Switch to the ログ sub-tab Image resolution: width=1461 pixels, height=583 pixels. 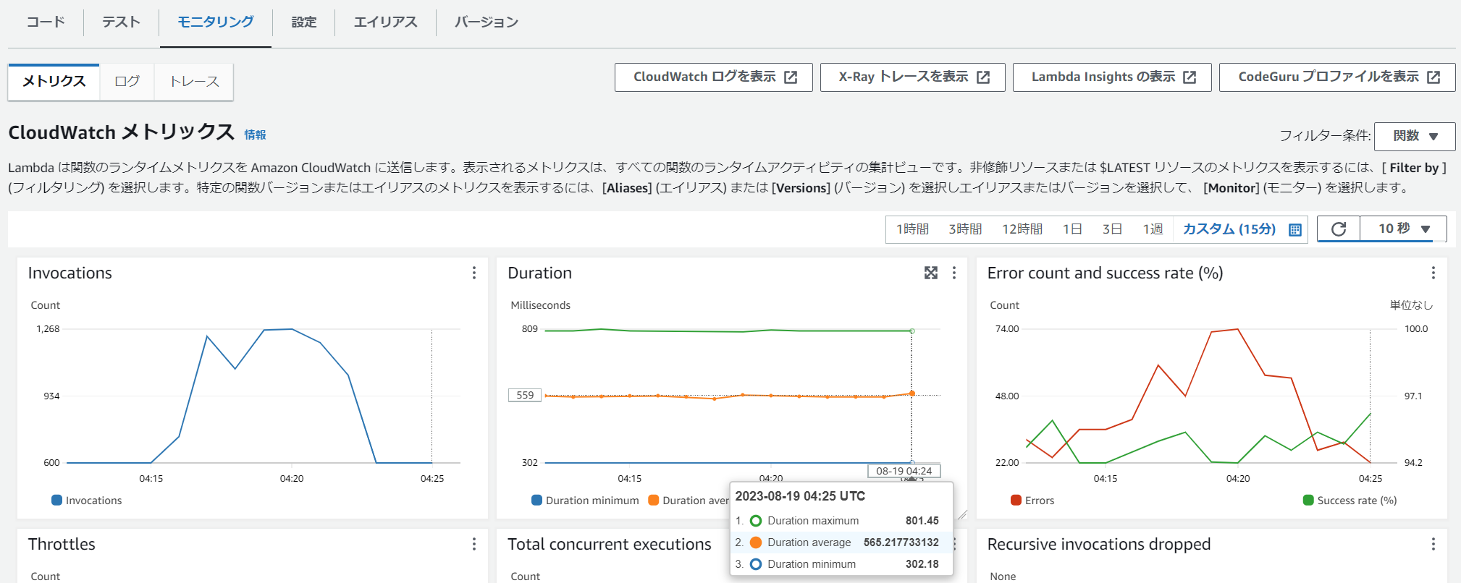click(127, 81)
